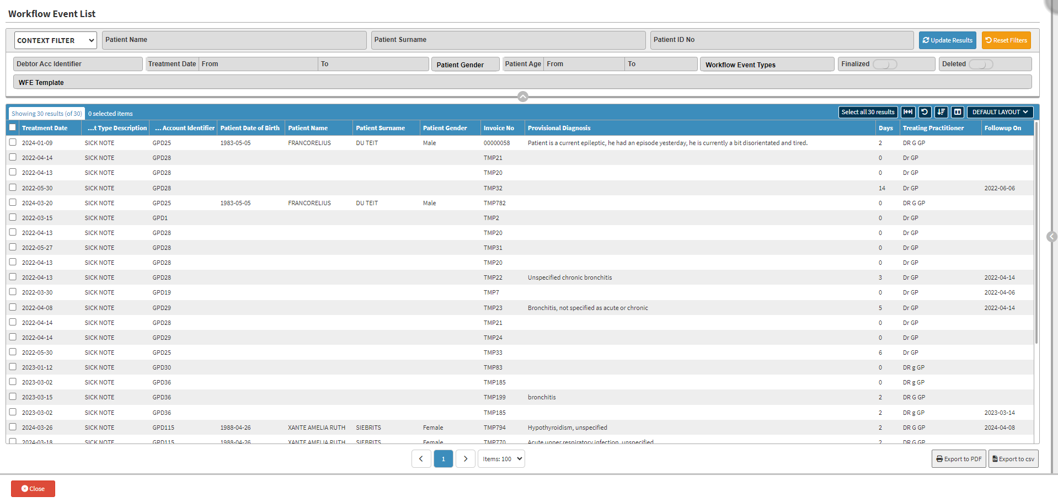Click the table's vertical scrollbar
Viewport: 1058px width, 502px height.
(1036, 232)
